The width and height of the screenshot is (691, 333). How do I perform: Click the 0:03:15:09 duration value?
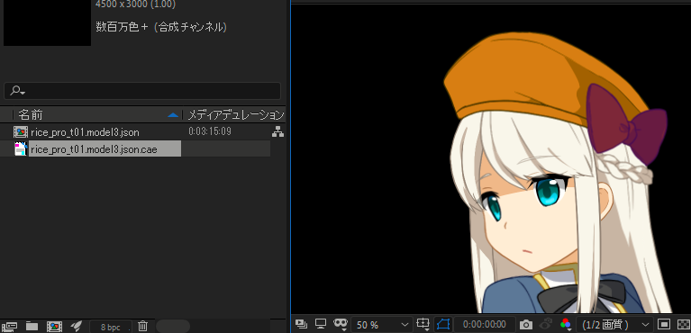210,131
